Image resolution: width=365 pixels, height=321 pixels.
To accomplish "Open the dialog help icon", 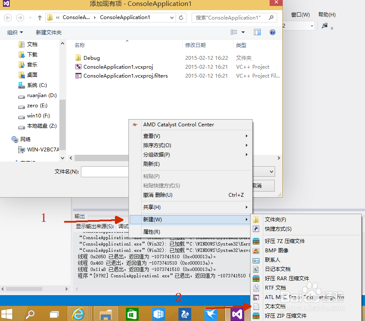I will pos(272,32).
